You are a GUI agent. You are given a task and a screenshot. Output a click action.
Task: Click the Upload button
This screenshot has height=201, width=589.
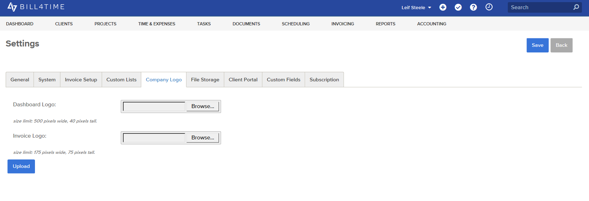(x=21, y=167)
